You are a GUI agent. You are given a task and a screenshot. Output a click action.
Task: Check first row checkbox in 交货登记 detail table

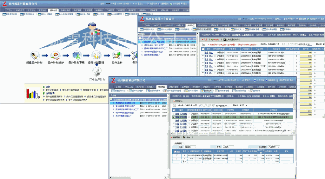[177, 156]
